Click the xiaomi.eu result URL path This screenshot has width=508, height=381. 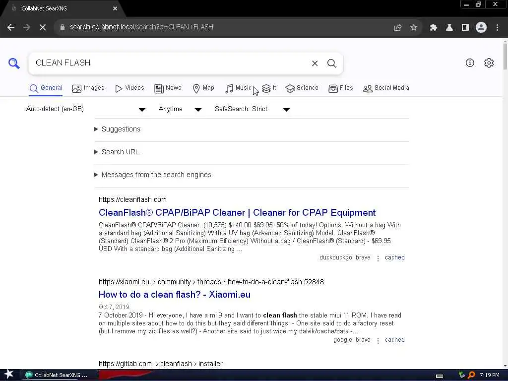click(211, 282)
